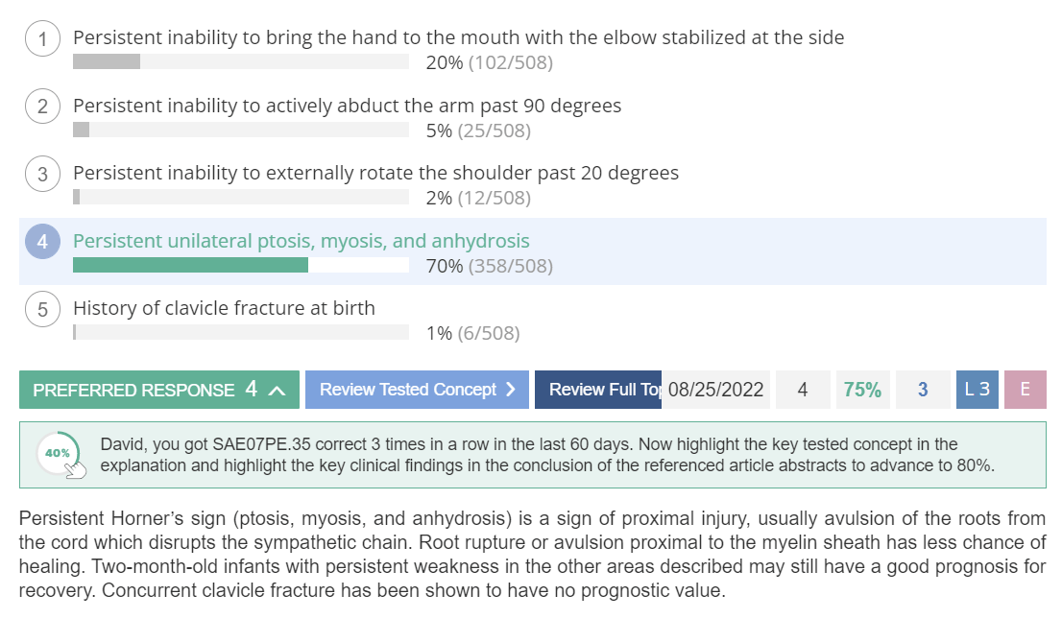Image resolution: width=1062 pixels, height=619 pixels.
Task: Click the pink E badge
Action: point(1025,390)
